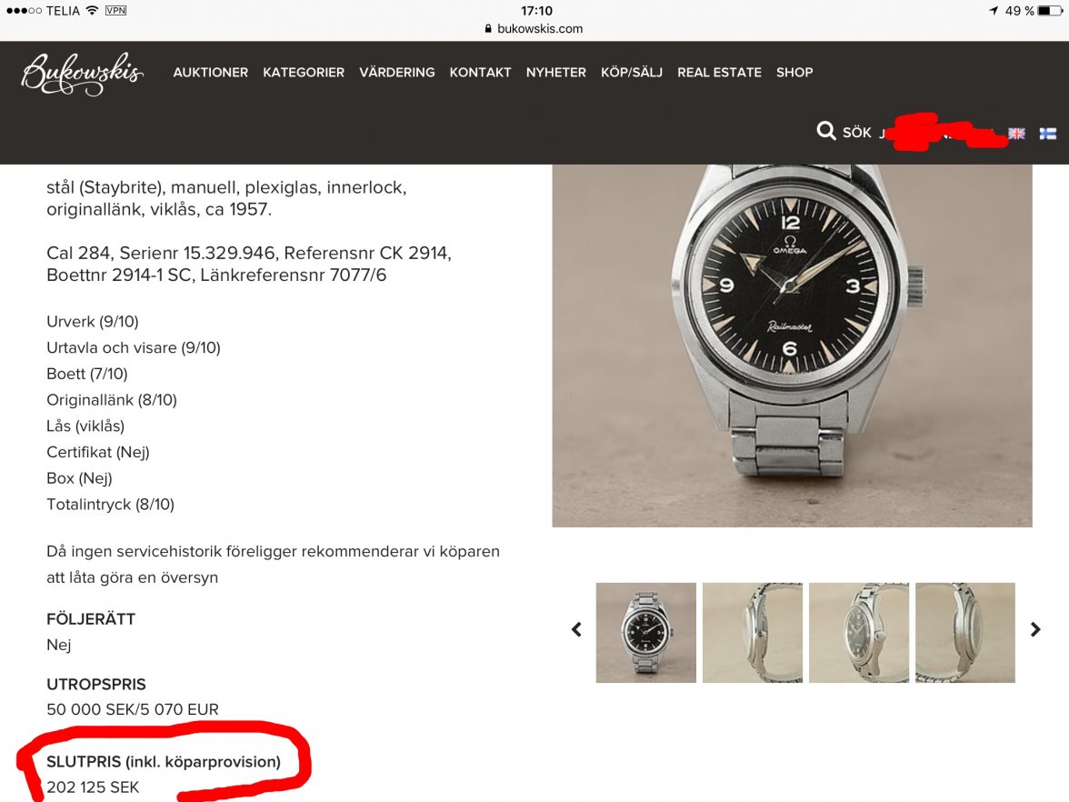Open the KÖP/SÄLJ section
Image resolution: width=1069 pixels, height=802 pixels.
click(x=631, y=73)
